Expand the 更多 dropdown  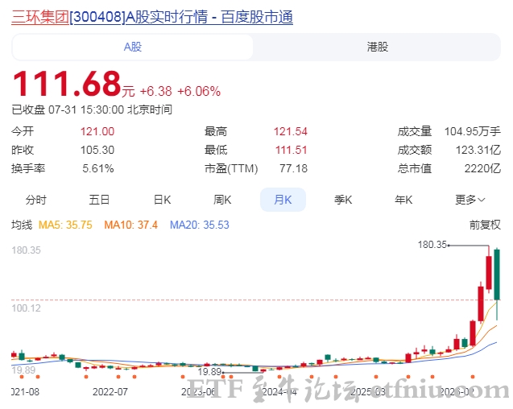point(470,200)
